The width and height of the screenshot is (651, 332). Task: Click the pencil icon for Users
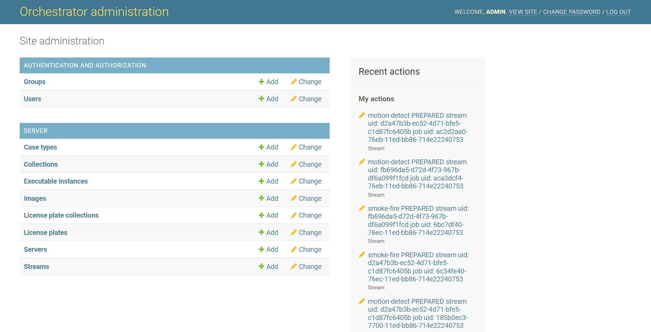[x=293, y=99]
